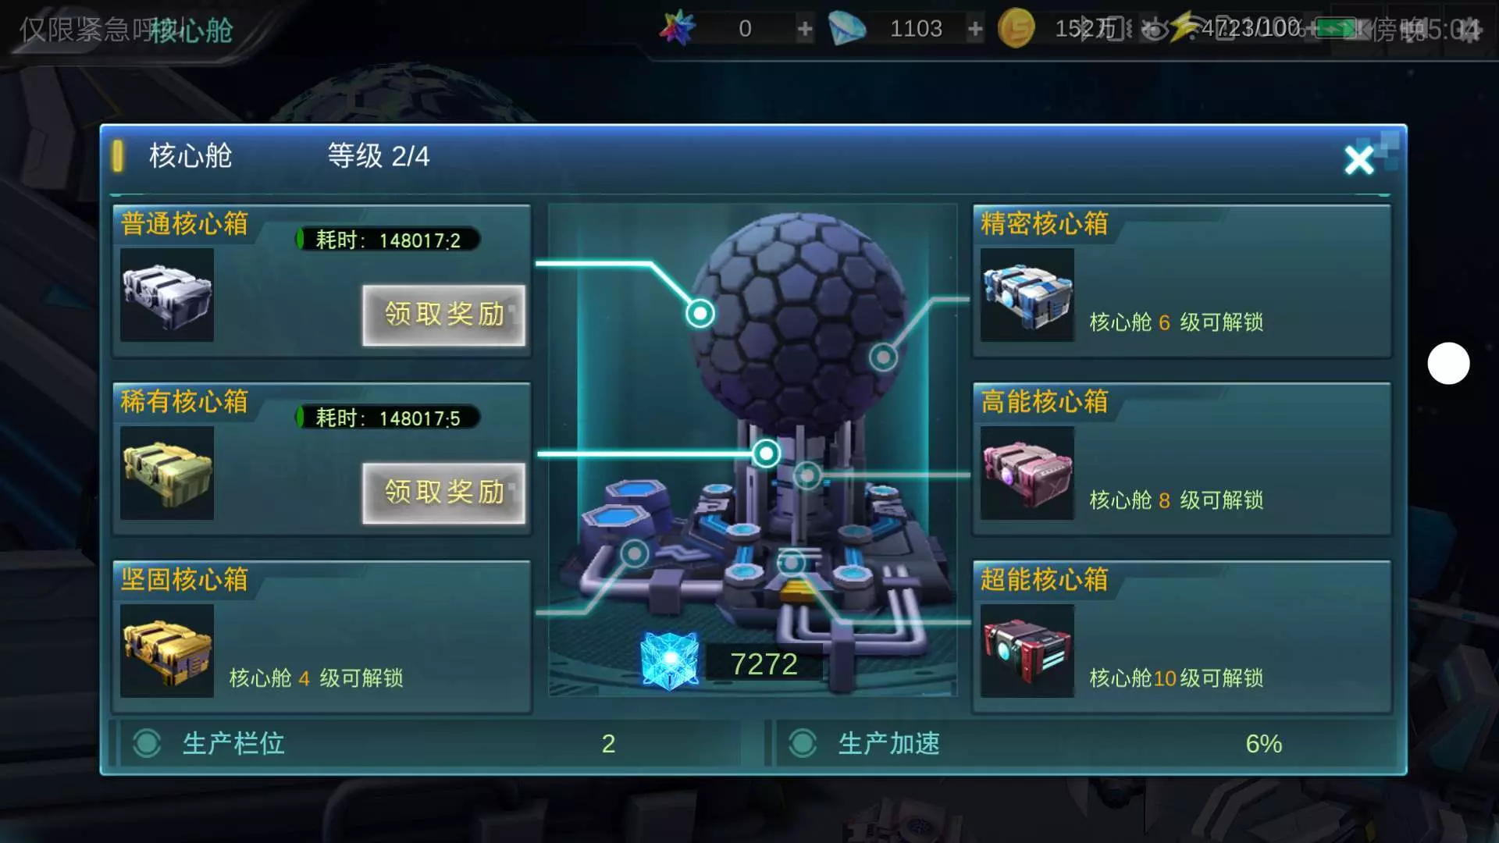Tap the 普通核心箱 timer bar
1499x843 pixels.
(387, 240)
